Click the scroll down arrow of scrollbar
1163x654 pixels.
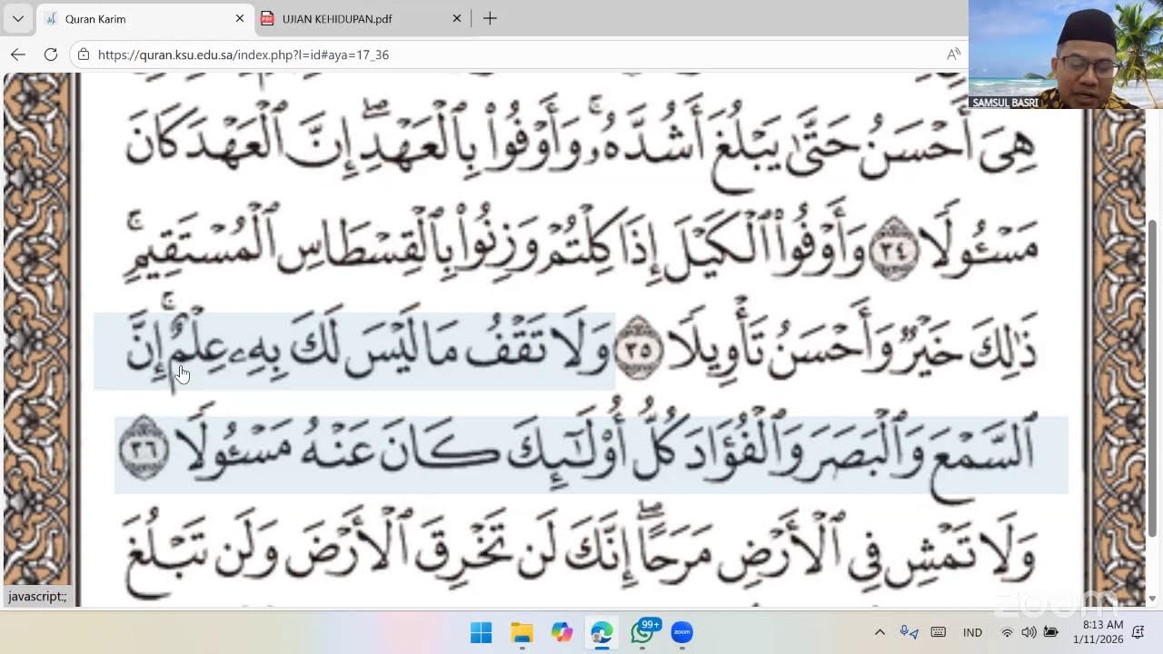click(x=1153, y=599)
